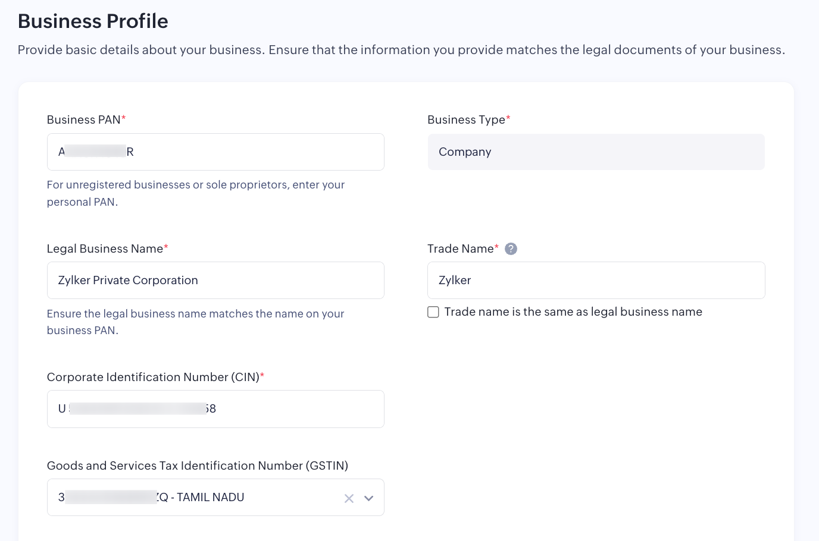819x541 pixels.
Task: Expand the GSTIN dropdown chevron arrow
Action: tap(369, 498)
